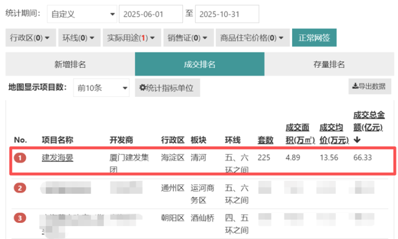Viewport: 398px width, 239px height.
Task: Switch to the 存量排名 tab
Action: point(329,64)
